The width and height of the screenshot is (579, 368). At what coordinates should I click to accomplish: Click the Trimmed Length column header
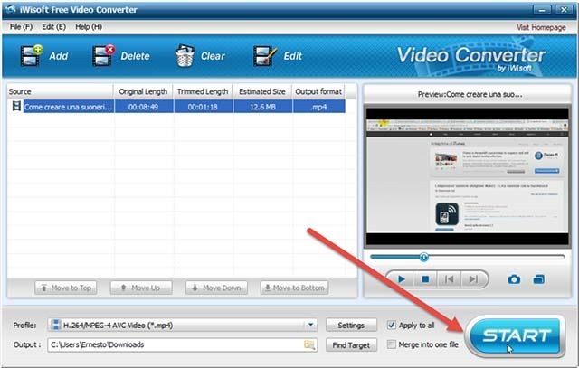pyautogui.click(x=203, y=91)
